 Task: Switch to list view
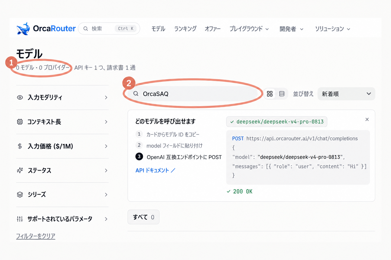[x=282, y=94]
